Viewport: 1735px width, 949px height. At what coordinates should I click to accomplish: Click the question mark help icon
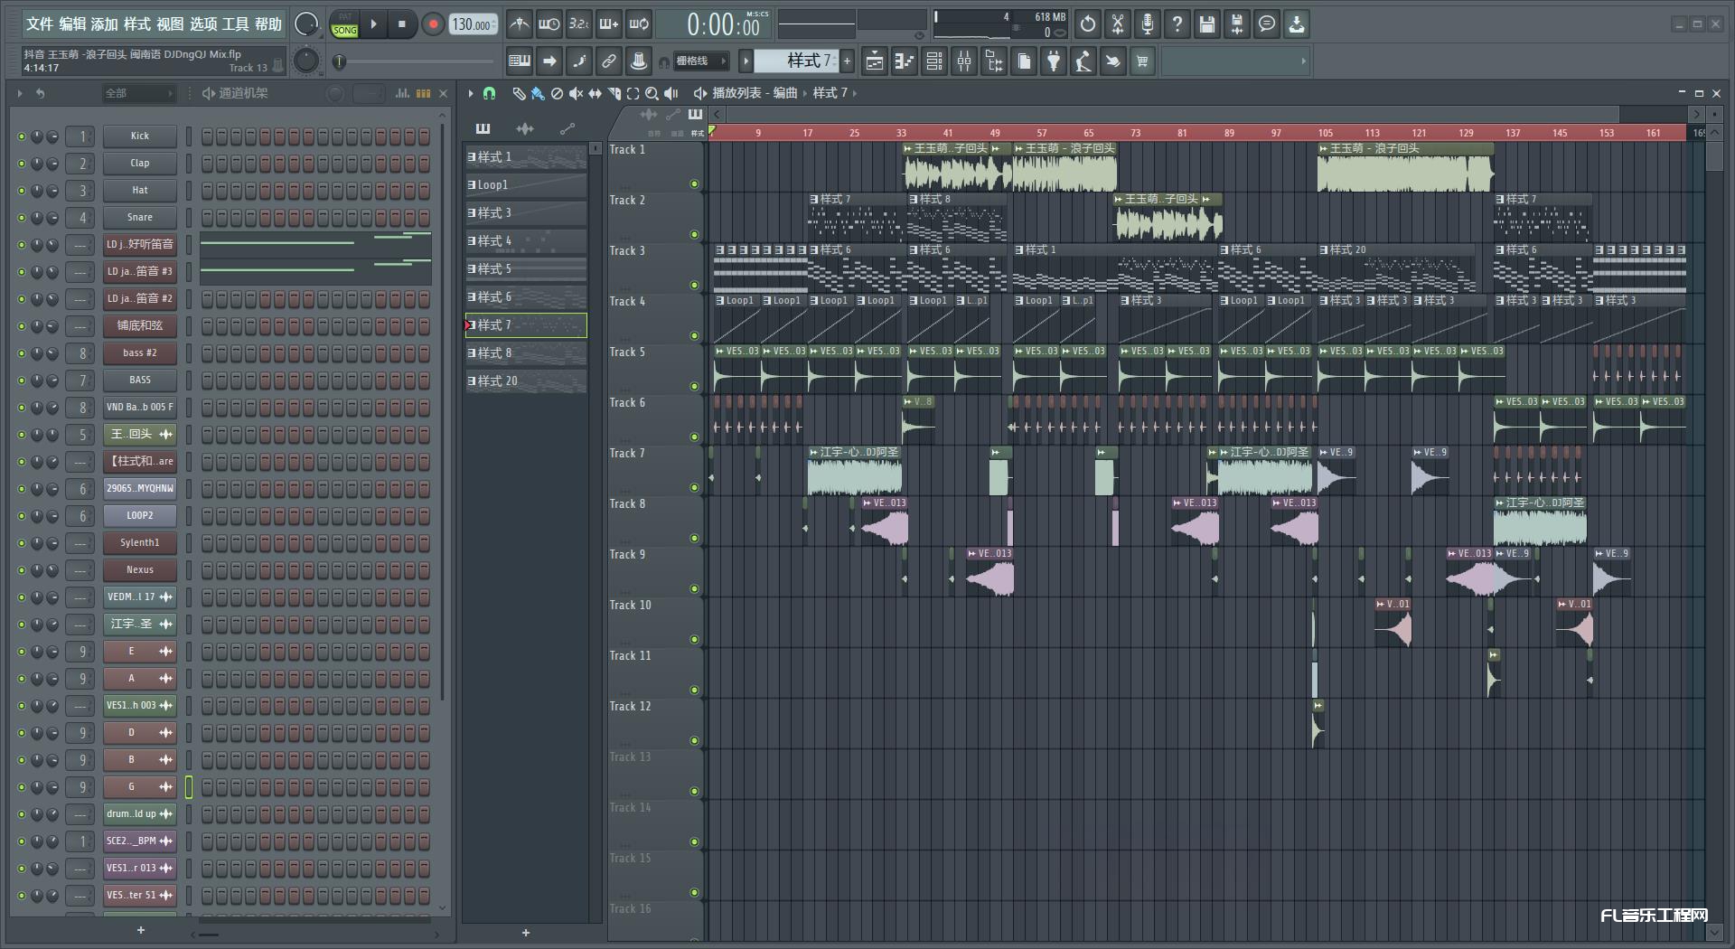point(1177,24)
